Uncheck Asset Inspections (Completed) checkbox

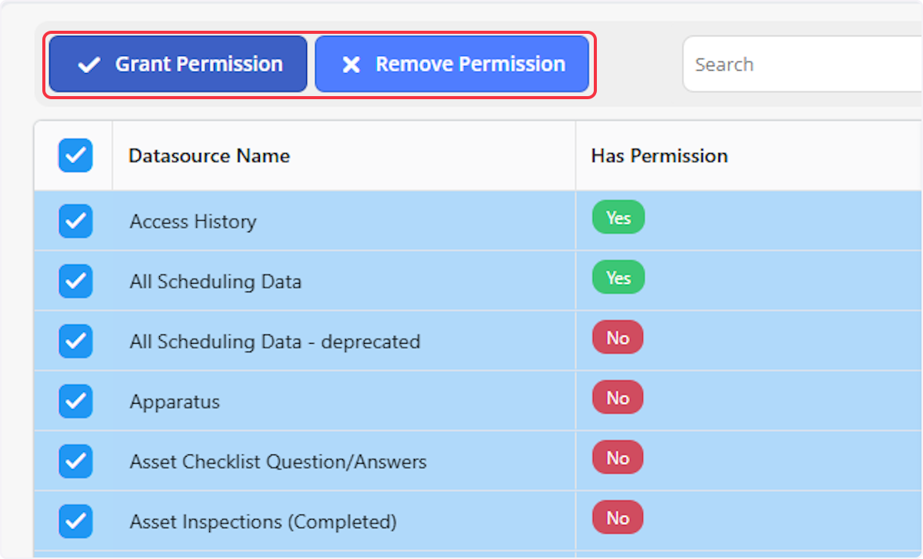coord(75,521)
